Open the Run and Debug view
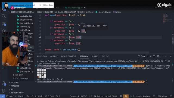 point(4,30)
